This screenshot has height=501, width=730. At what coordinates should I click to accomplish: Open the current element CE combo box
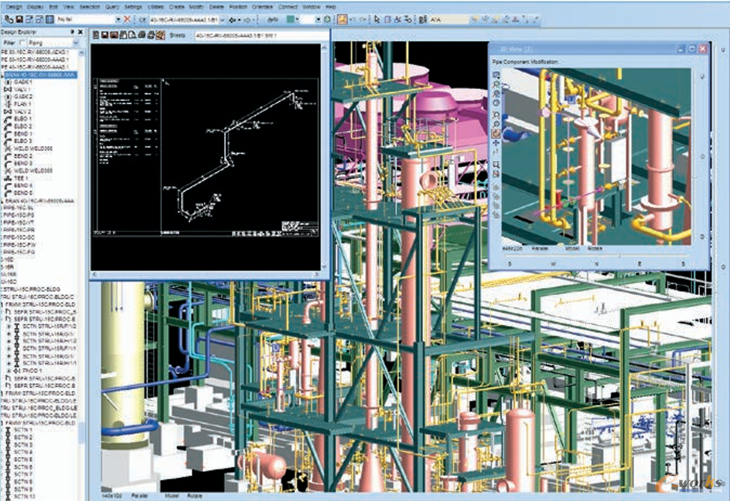[x=187, y=20]
